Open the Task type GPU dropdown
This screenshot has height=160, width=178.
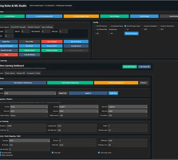29,141
